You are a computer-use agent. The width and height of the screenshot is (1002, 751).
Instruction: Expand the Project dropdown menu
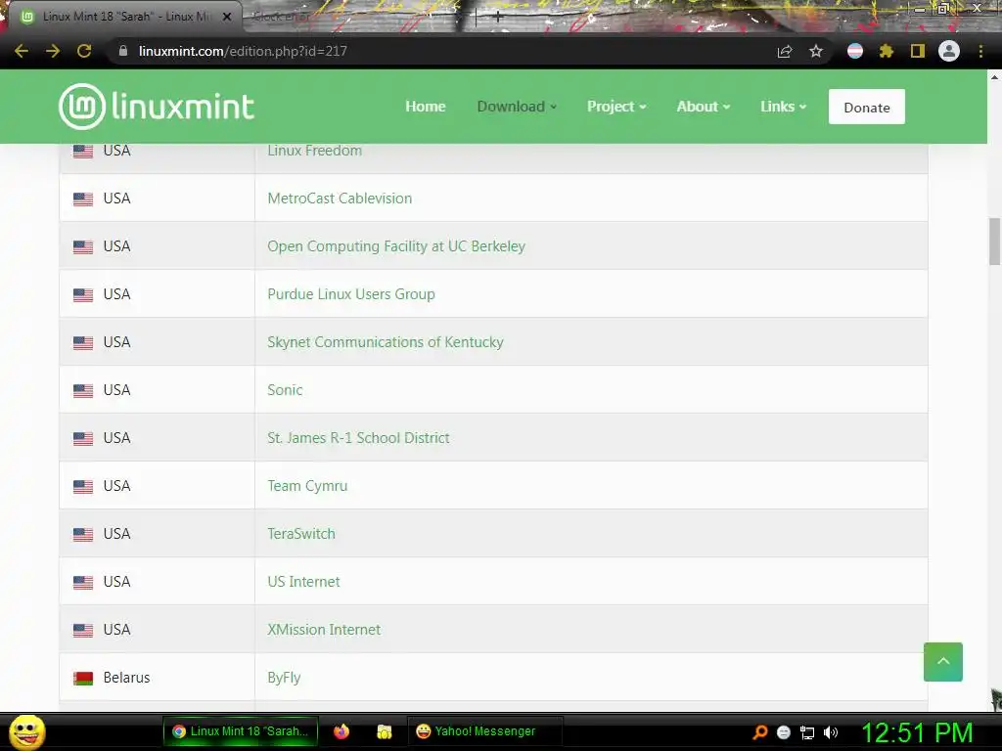(616, 107)
